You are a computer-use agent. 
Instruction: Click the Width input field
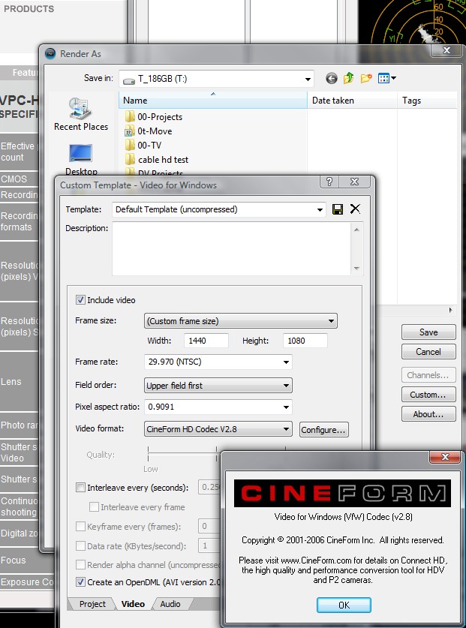(x=206, y=341)
